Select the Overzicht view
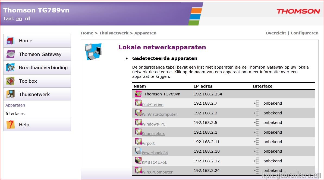Image resolution: width=324 pixels, height=180 pixels. tap(276, 33)
